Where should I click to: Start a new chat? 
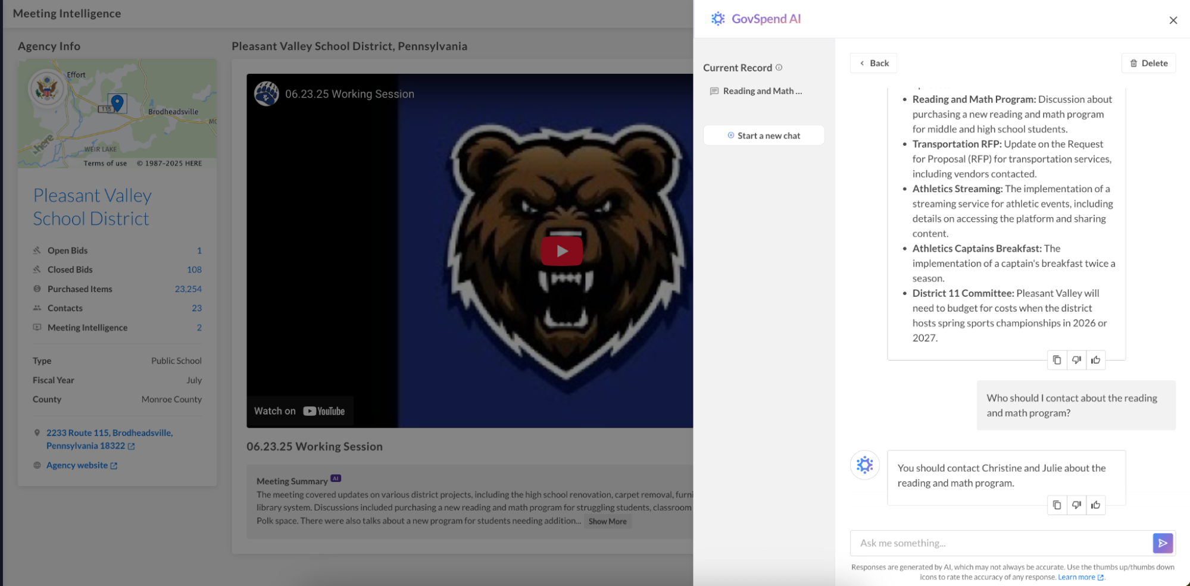tap(764, 136)
